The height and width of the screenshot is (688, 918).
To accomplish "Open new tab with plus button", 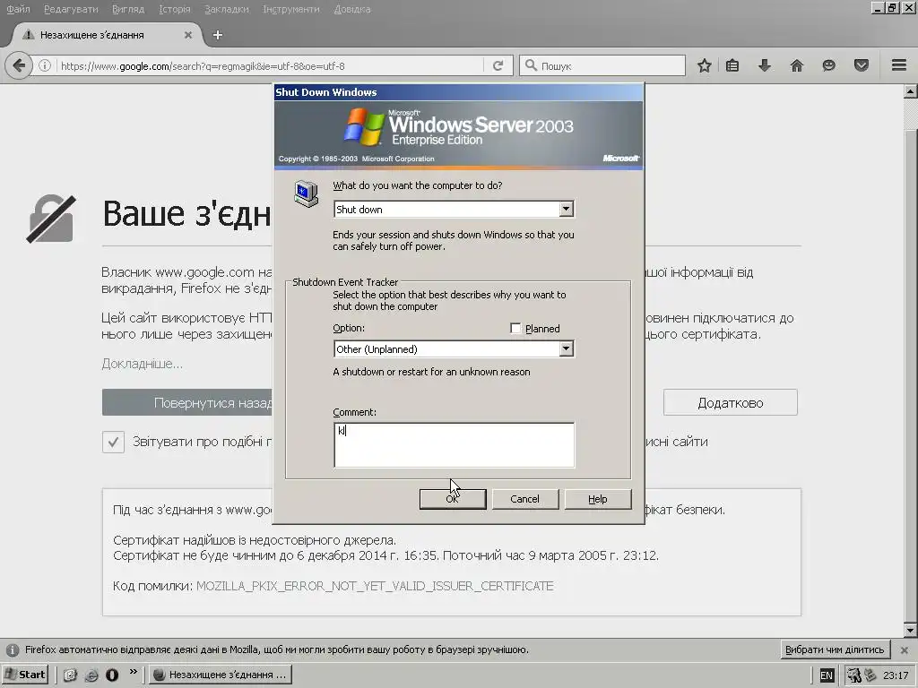I will point(217,35).
